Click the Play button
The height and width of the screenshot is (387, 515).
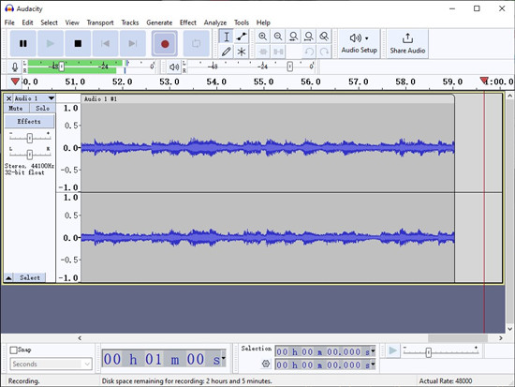(x=51, y=43)
